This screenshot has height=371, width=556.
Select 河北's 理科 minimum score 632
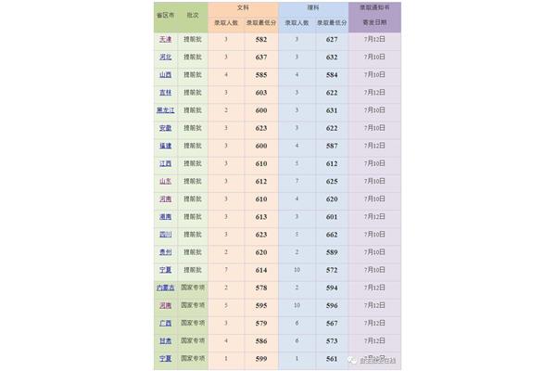(x=332, y=58)
